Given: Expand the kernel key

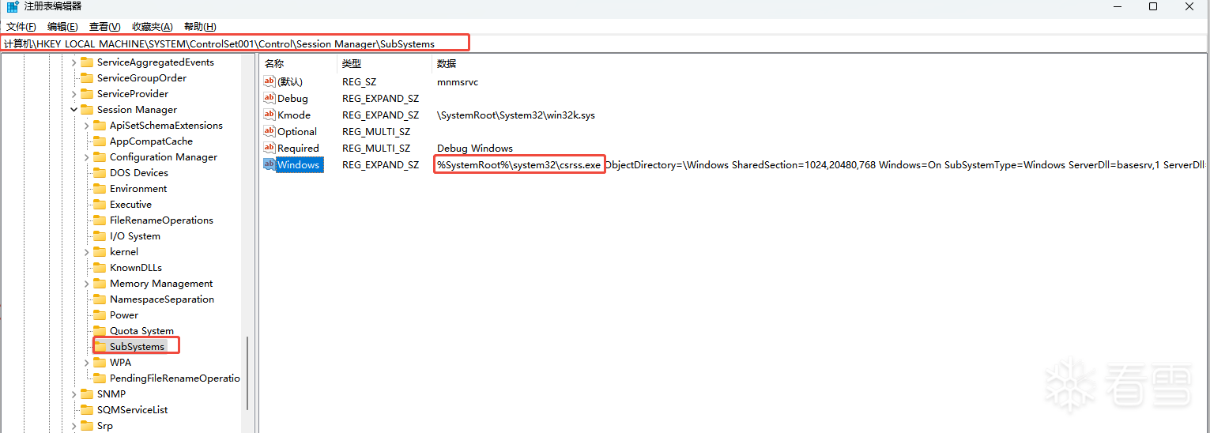Looking at the screenshot, I should [x=86, y=252].
